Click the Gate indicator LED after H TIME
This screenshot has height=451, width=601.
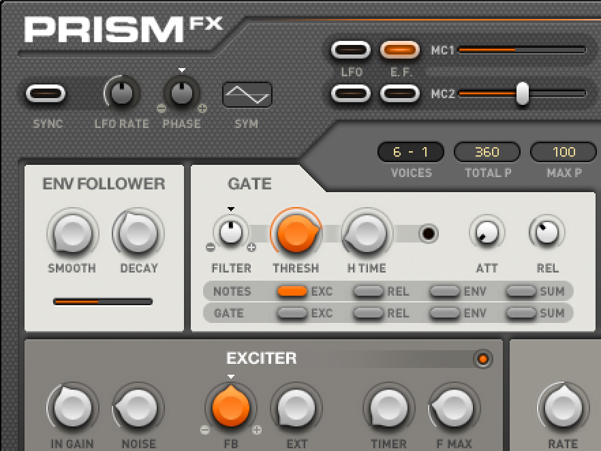coord(428,234)
